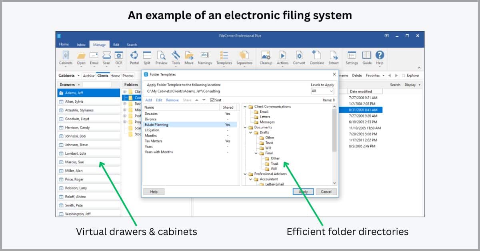Image resolution: width=480 pixels, height=251 pixels.
Task: Open the Levels to Apply dropdown
Action: click(x=322, y=91)
